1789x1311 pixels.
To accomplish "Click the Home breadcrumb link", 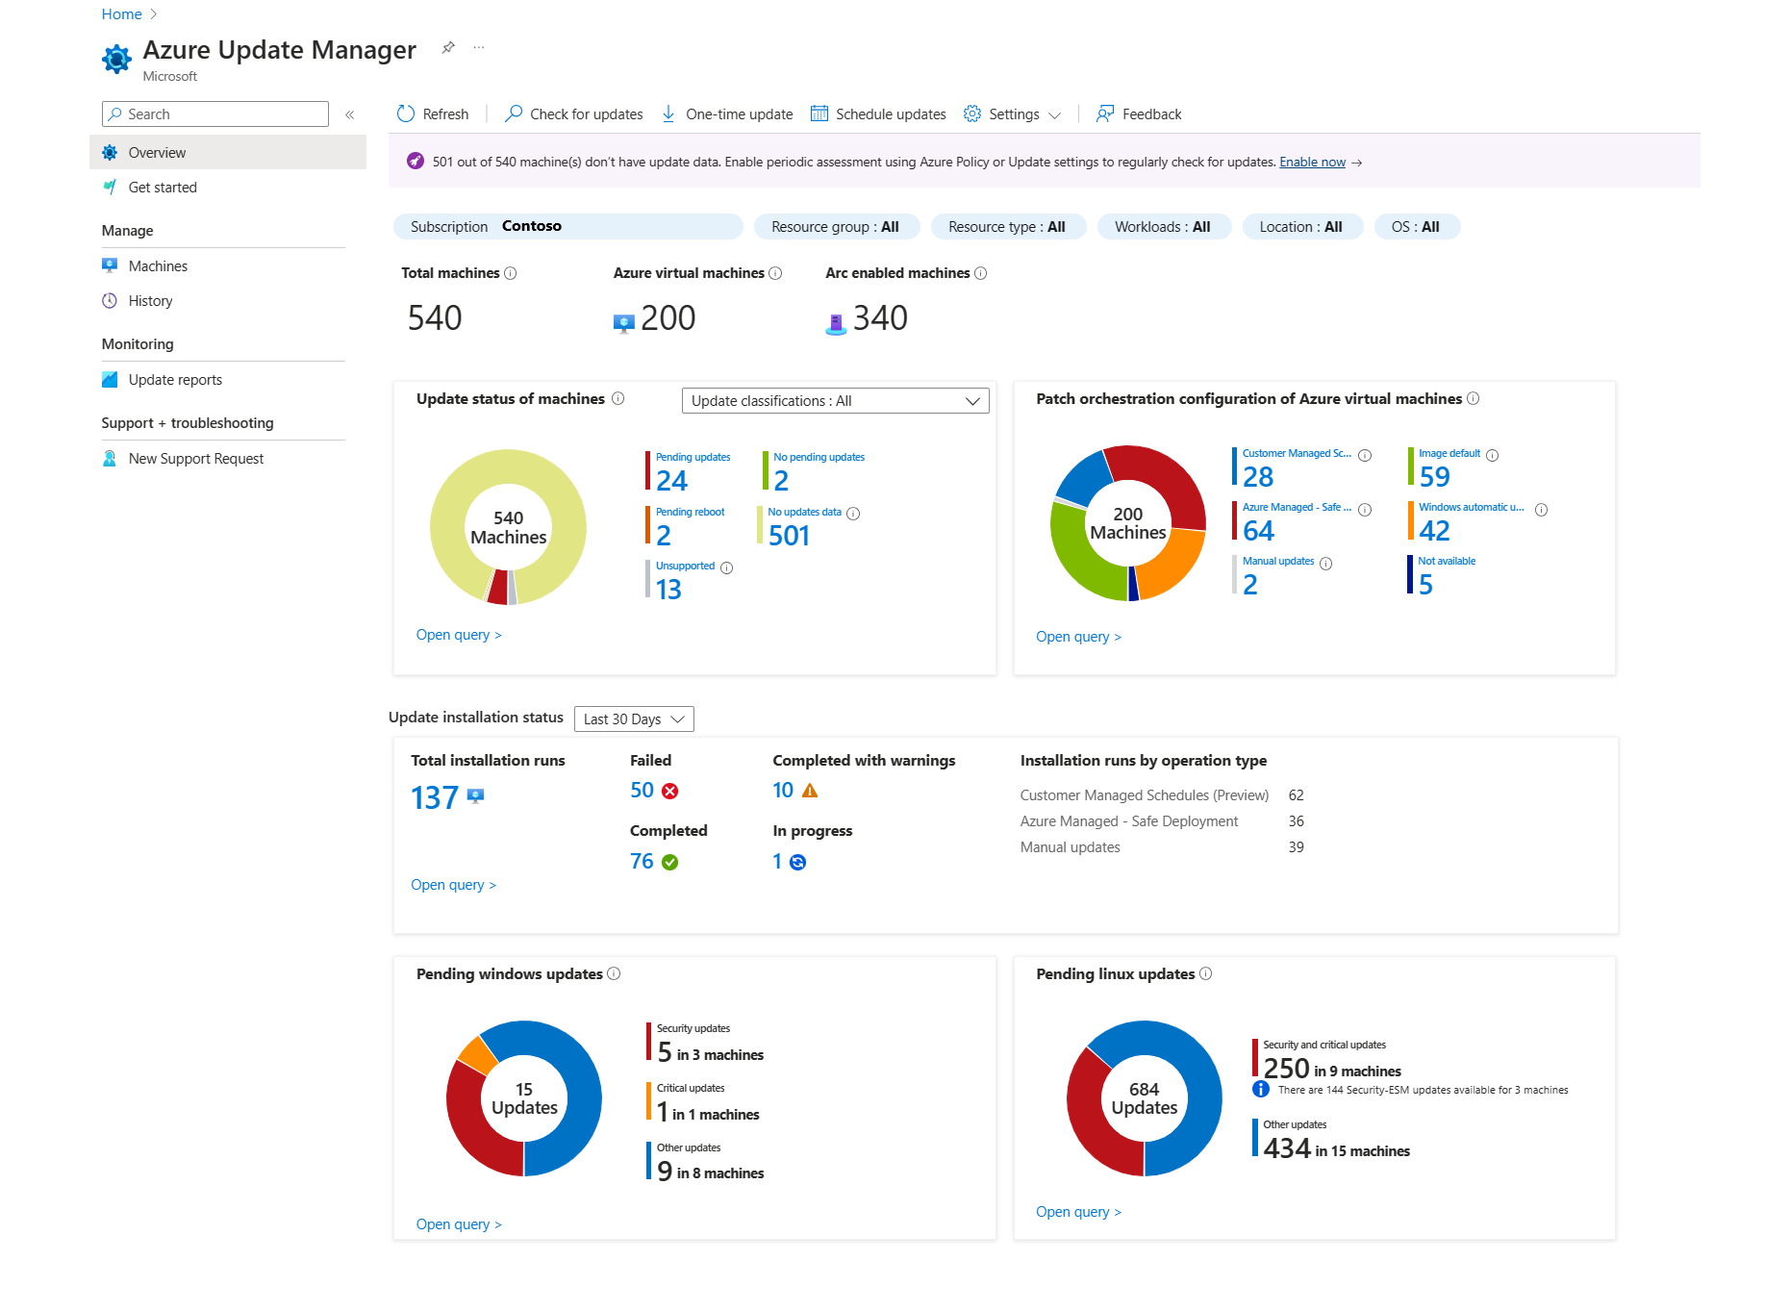I will (121, 13).
